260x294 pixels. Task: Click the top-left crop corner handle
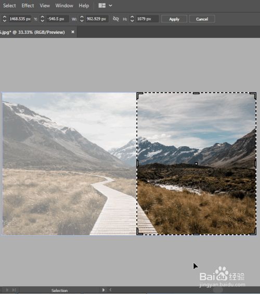140,95
